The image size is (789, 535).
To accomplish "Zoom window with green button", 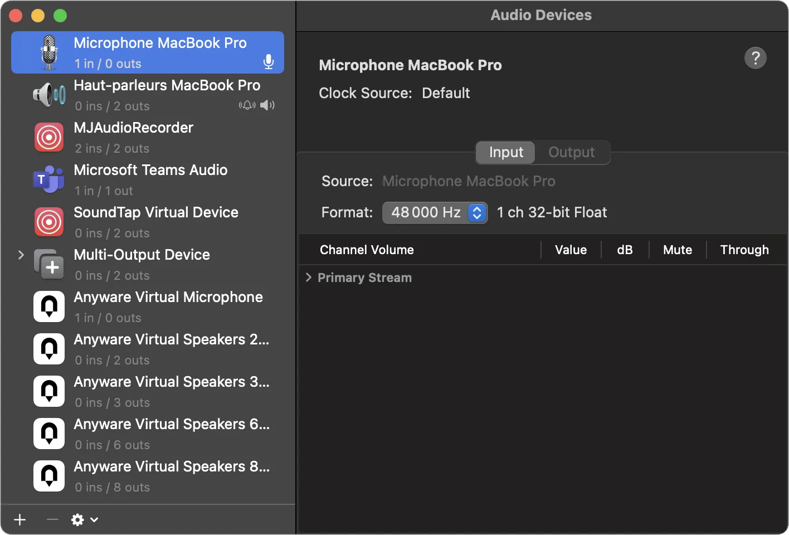I will (x=60, y=16).
